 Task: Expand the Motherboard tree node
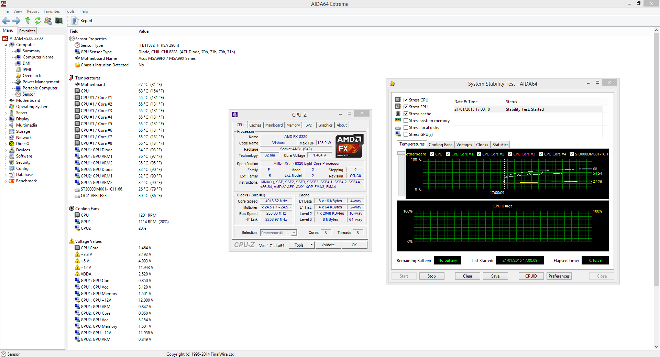coord(5,101)
